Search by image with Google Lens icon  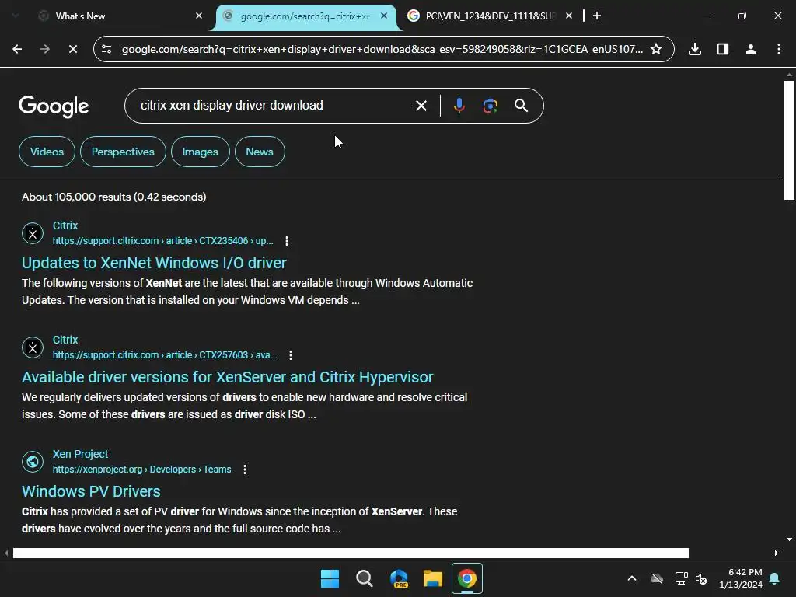pyautogui.click(x=490, y=106)
